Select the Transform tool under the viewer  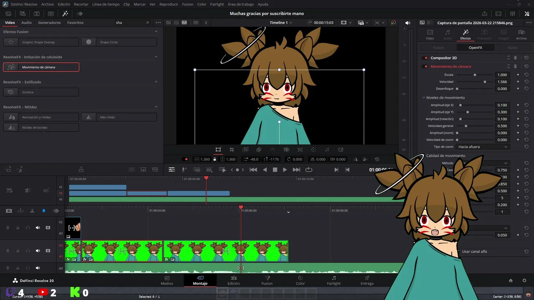(x=218, y=150)
